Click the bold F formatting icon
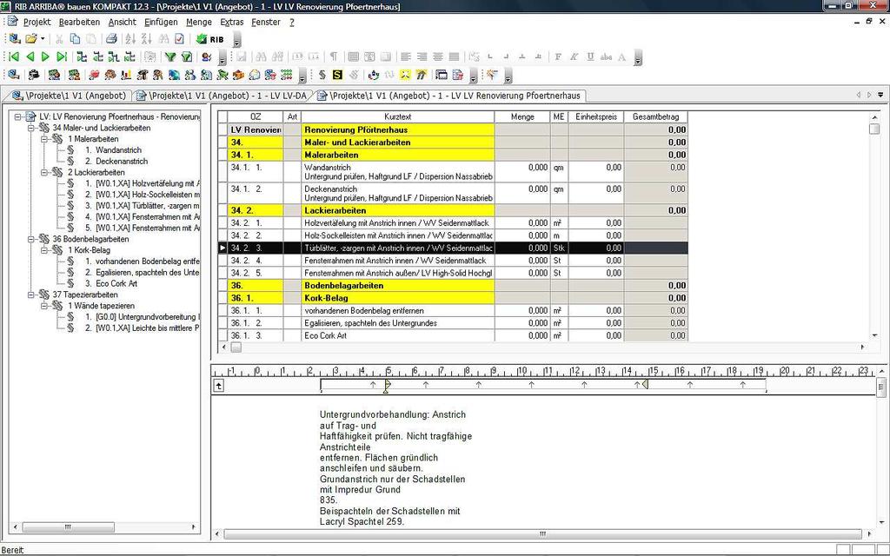Image resolution: width=890 pixels, height=556 pixels. [559, 56]
